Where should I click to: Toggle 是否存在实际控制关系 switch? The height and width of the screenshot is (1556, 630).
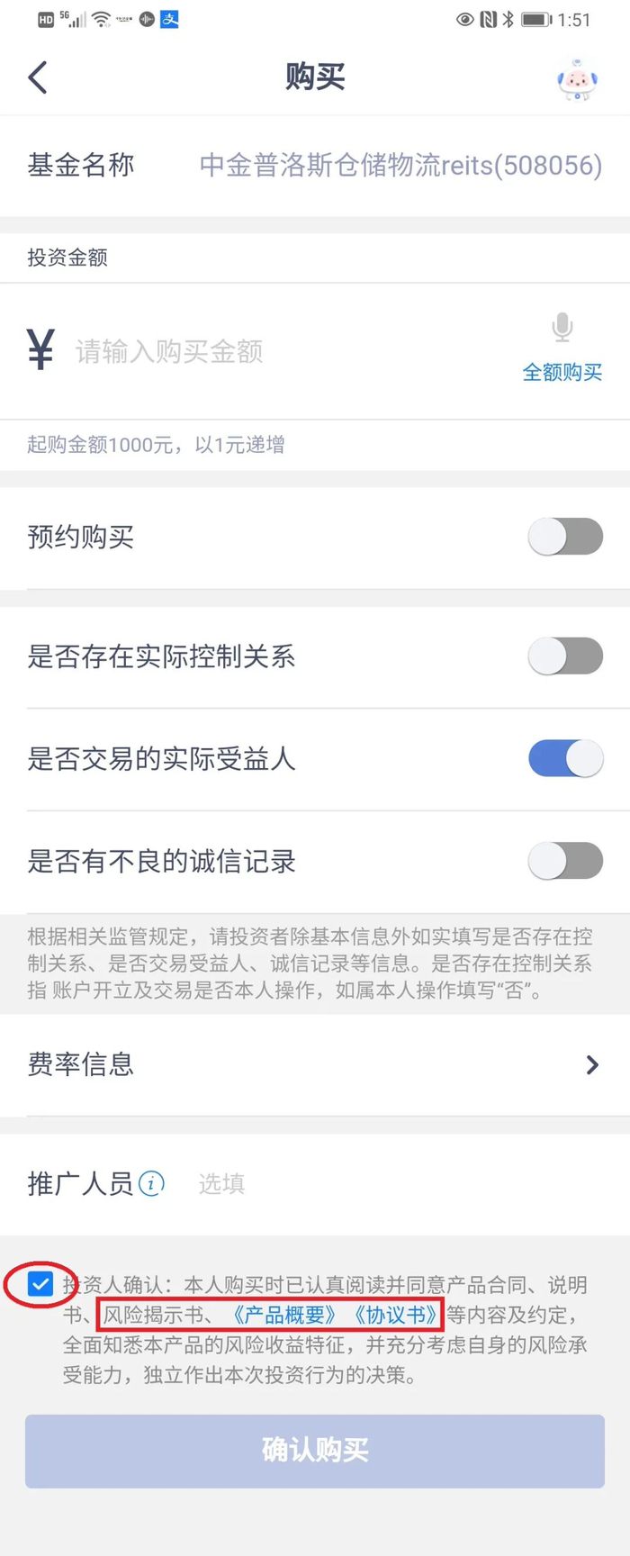pos(565,656)
